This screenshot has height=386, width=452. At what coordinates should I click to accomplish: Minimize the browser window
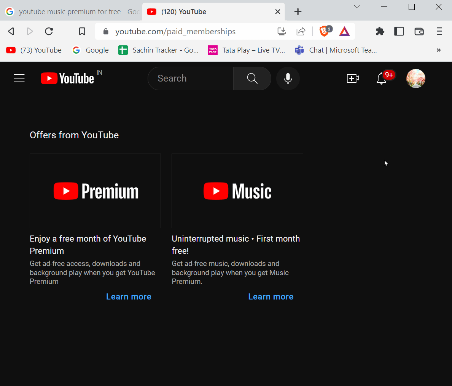tap(384, 7)
